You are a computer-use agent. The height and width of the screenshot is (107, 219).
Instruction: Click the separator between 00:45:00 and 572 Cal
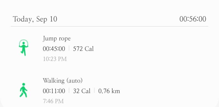[69, 49]
